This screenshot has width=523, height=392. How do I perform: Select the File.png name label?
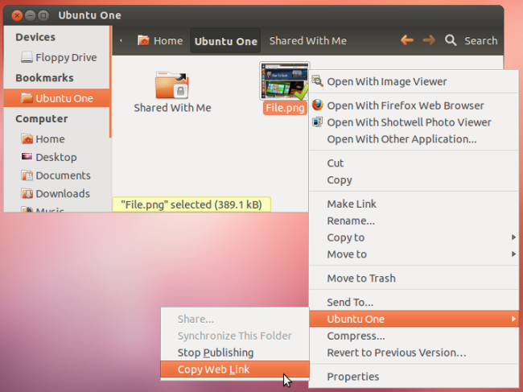click(285, 108)
